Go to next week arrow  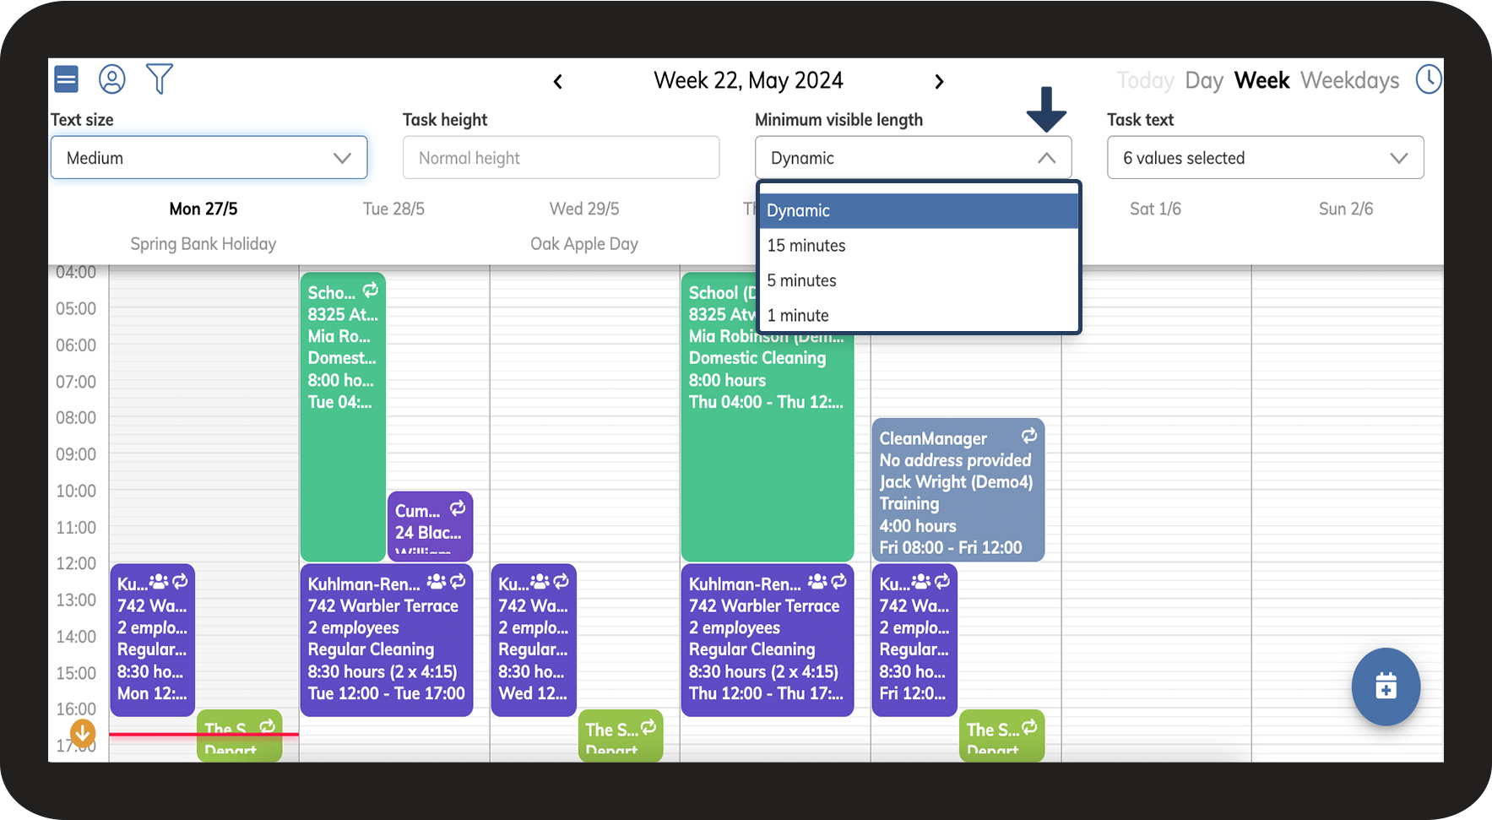(939, 82)
